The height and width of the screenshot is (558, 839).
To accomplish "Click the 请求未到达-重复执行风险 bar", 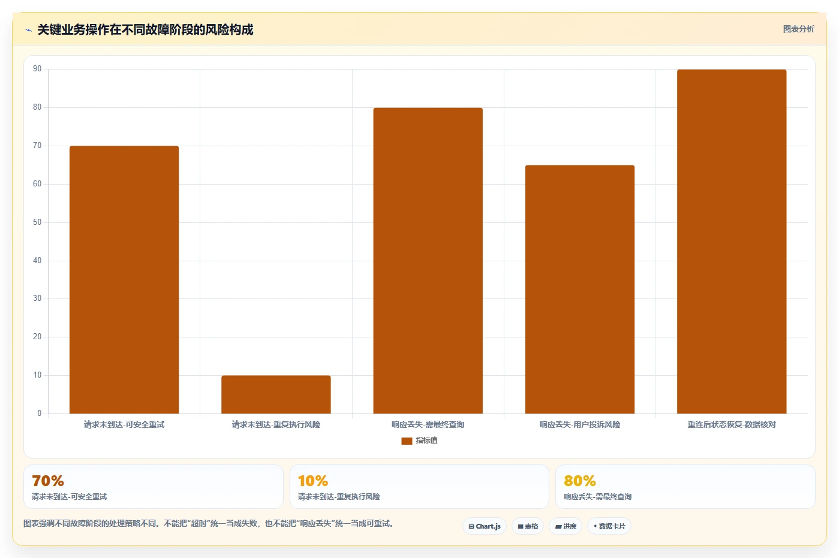I will click(x=276, y=394).
